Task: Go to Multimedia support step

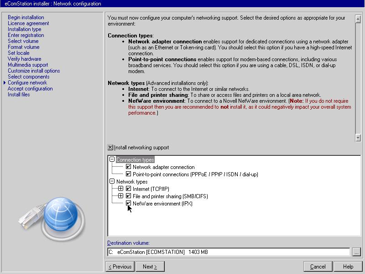Action: click(x=28, y=65)
